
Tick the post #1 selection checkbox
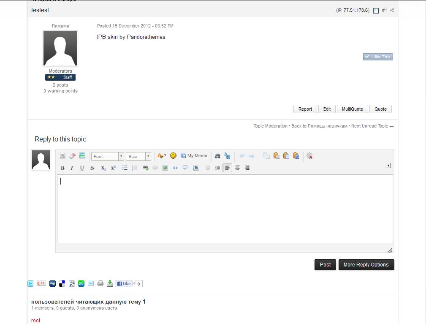[x=376, y=11]
